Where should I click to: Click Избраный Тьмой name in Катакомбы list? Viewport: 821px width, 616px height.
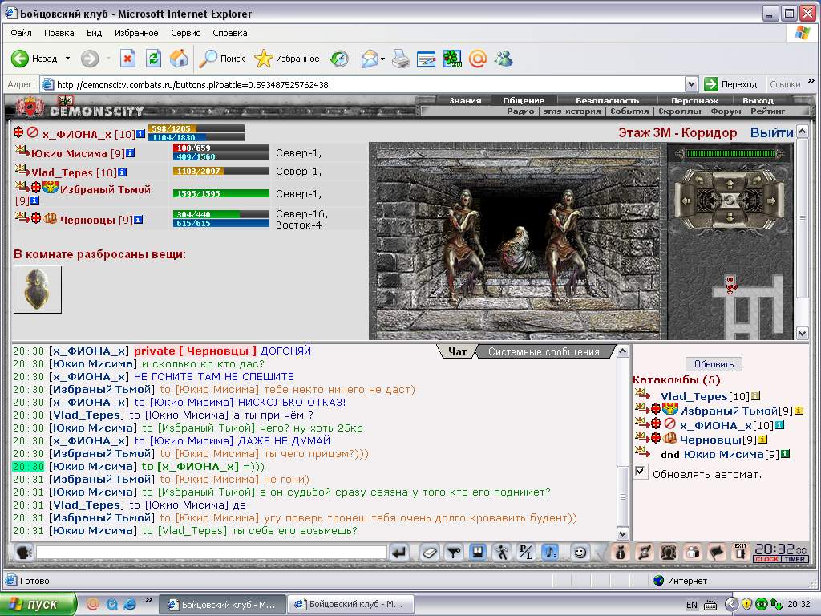pyautogui.click(x=728, y=411)
